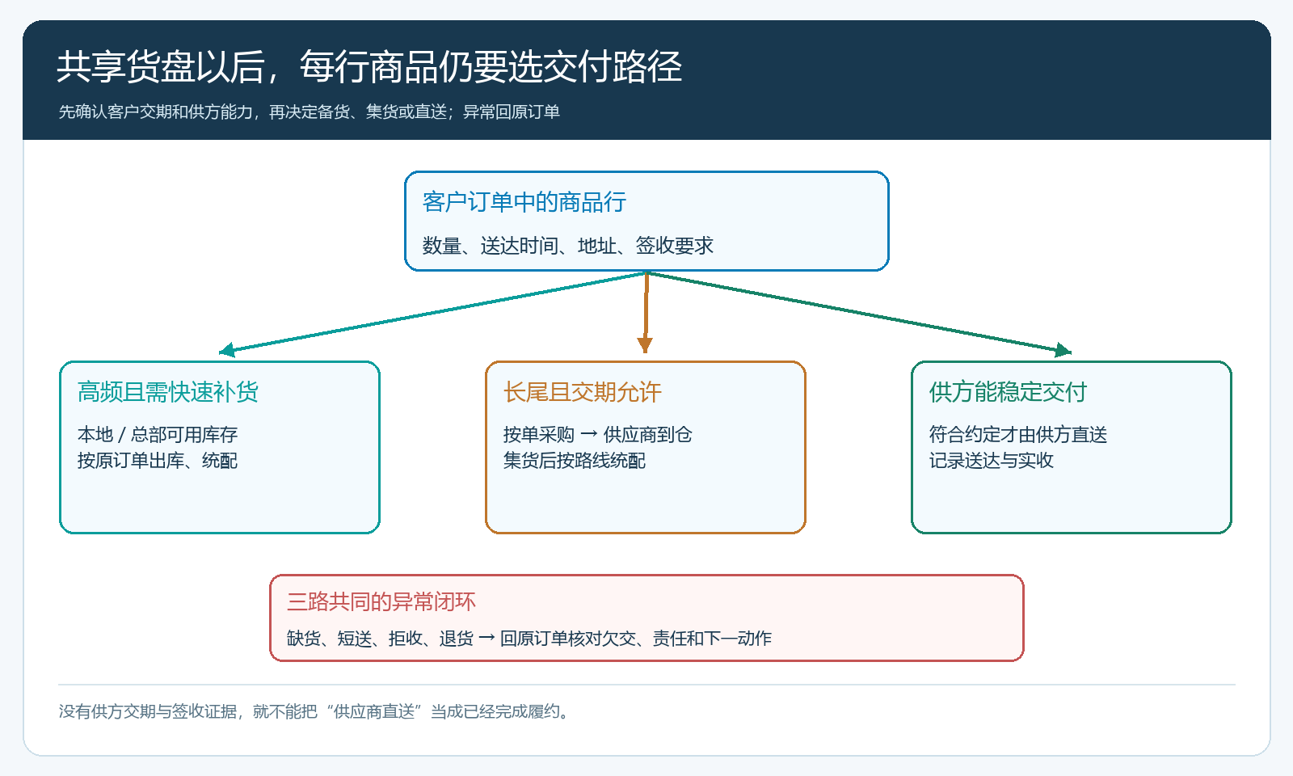Select the subtitle starting with "先确认客户交期和供方能力"
Screen dimensions: 1293x776
[x=310, y=112]
